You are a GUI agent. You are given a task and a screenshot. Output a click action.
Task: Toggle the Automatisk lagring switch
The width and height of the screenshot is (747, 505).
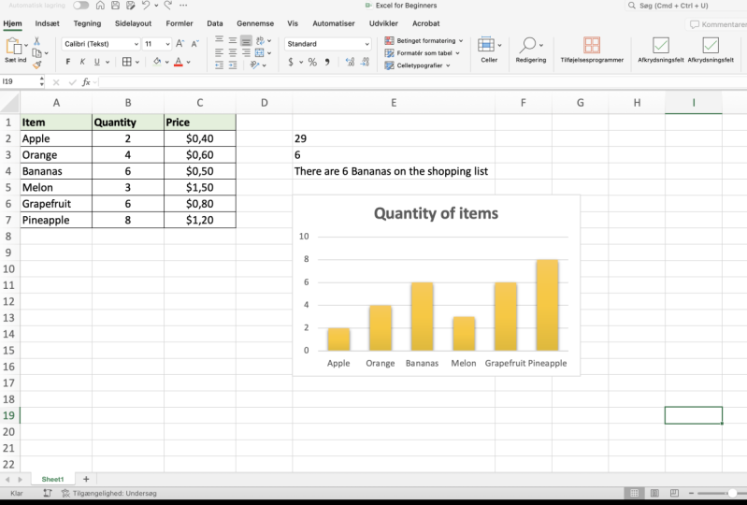point(80,6)
